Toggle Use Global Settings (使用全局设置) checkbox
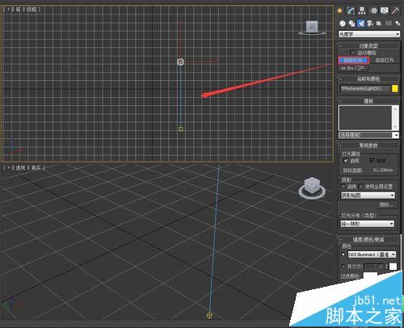This screenshot has width=404, height=328. [x=361, y=187]
